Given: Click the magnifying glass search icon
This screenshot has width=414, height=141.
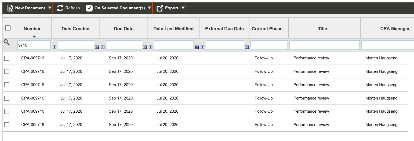Looking at the screenshot, I should [6, 42].
